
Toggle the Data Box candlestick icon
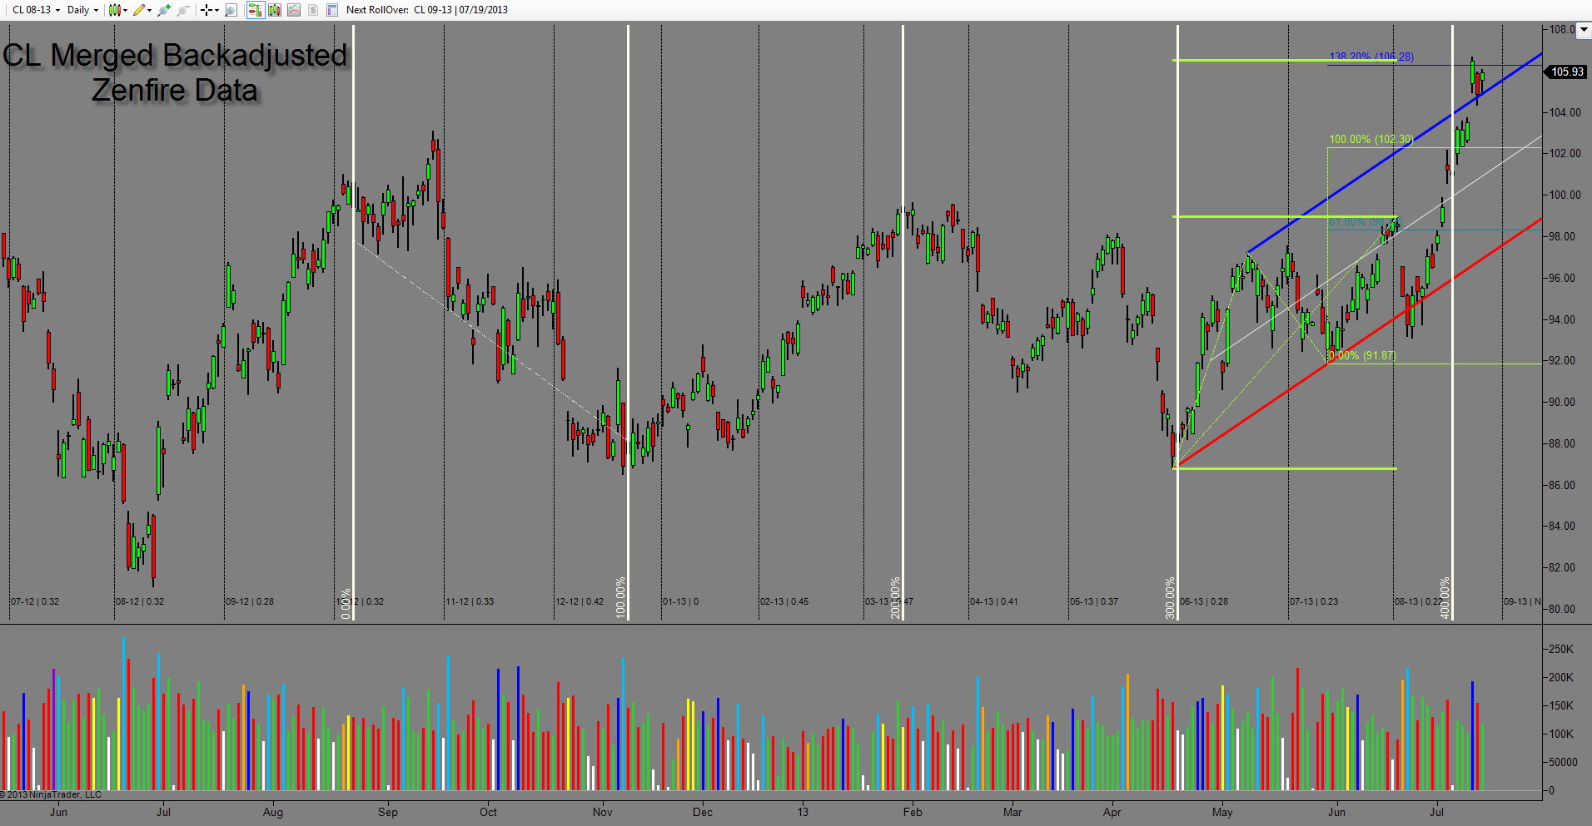[x=274, y=10]
